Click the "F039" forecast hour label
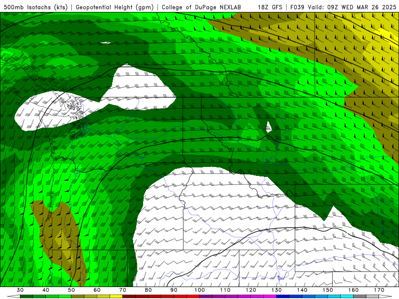399x299 pixels. pos(297,7)
